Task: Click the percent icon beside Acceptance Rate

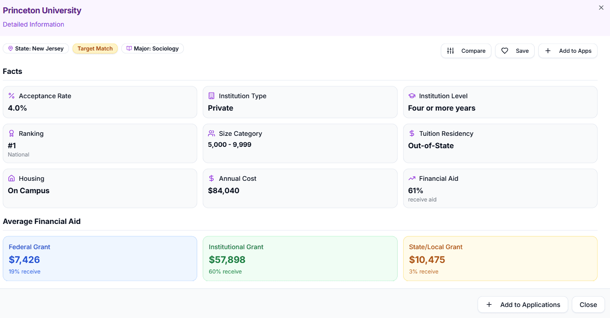Action: click(11, 96)
